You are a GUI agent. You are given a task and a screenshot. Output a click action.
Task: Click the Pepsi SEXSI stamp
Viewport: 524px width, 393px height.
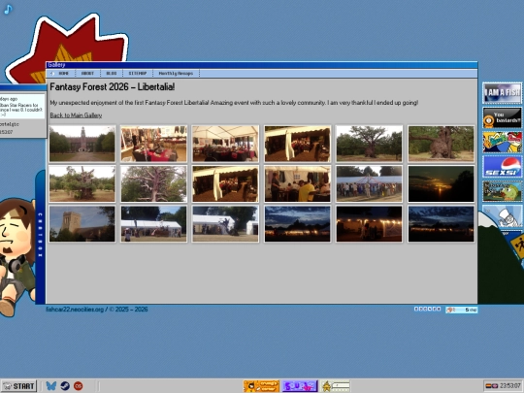(x=502, y=167)
